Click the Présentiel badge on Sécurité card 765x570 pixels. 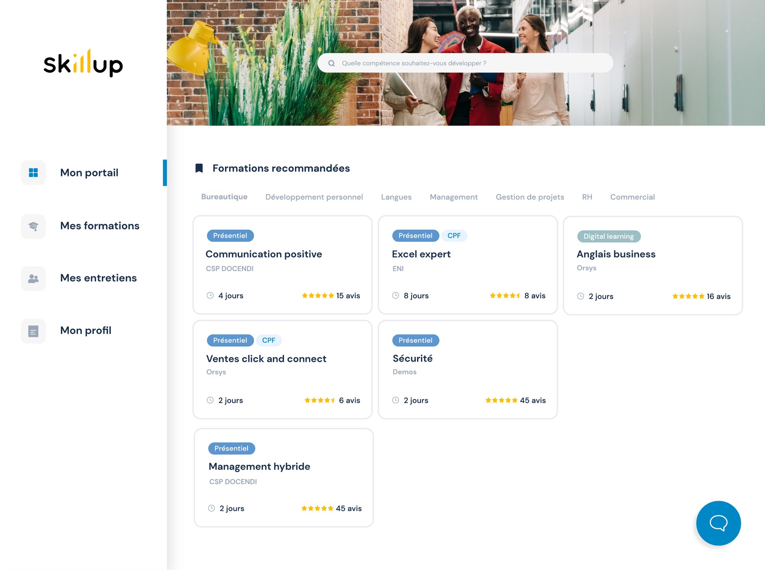pyautogui.click(x=415, y=340)
